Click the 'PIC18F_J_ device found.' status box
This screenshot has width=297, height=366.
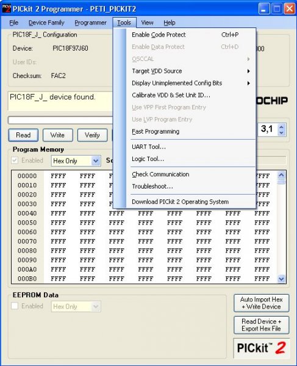[x=60, y=101]
